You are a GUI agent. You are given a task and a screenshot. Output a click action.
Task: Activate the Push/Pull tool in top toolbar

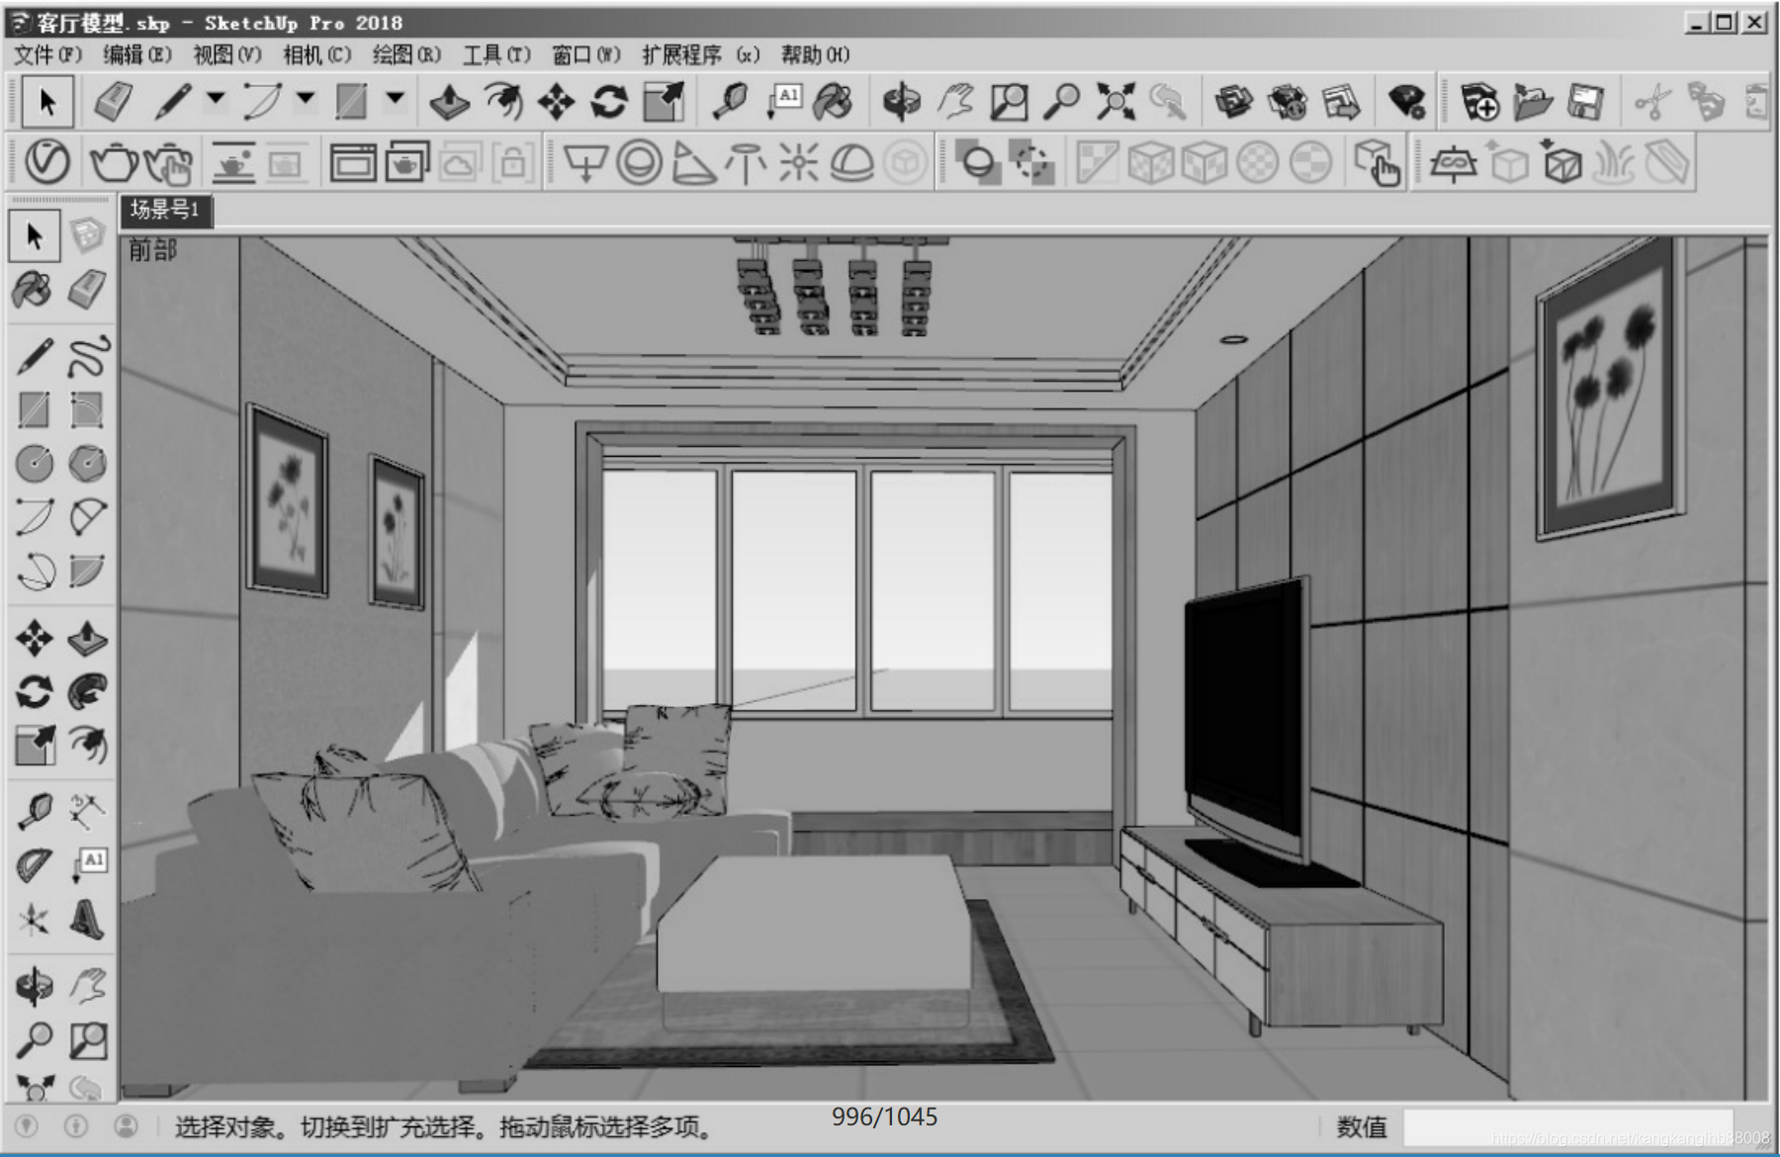pos(450,102)
